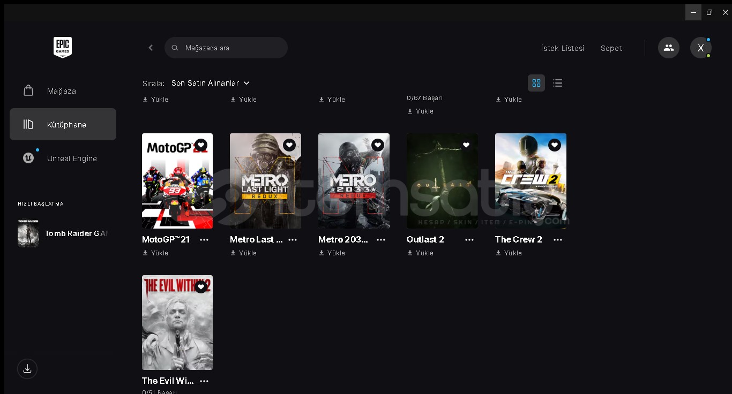Click the Outlast 2 title text
732x394 pixels.
pos(425,239)
